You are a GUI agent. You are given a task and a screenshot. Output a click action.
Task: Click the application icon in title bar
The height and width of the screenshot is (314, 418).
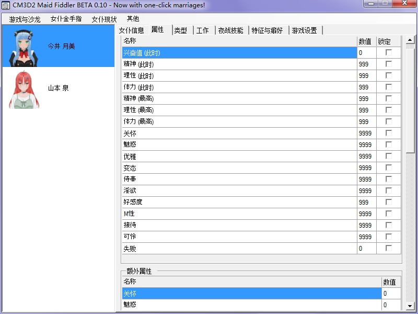[6, 5]
